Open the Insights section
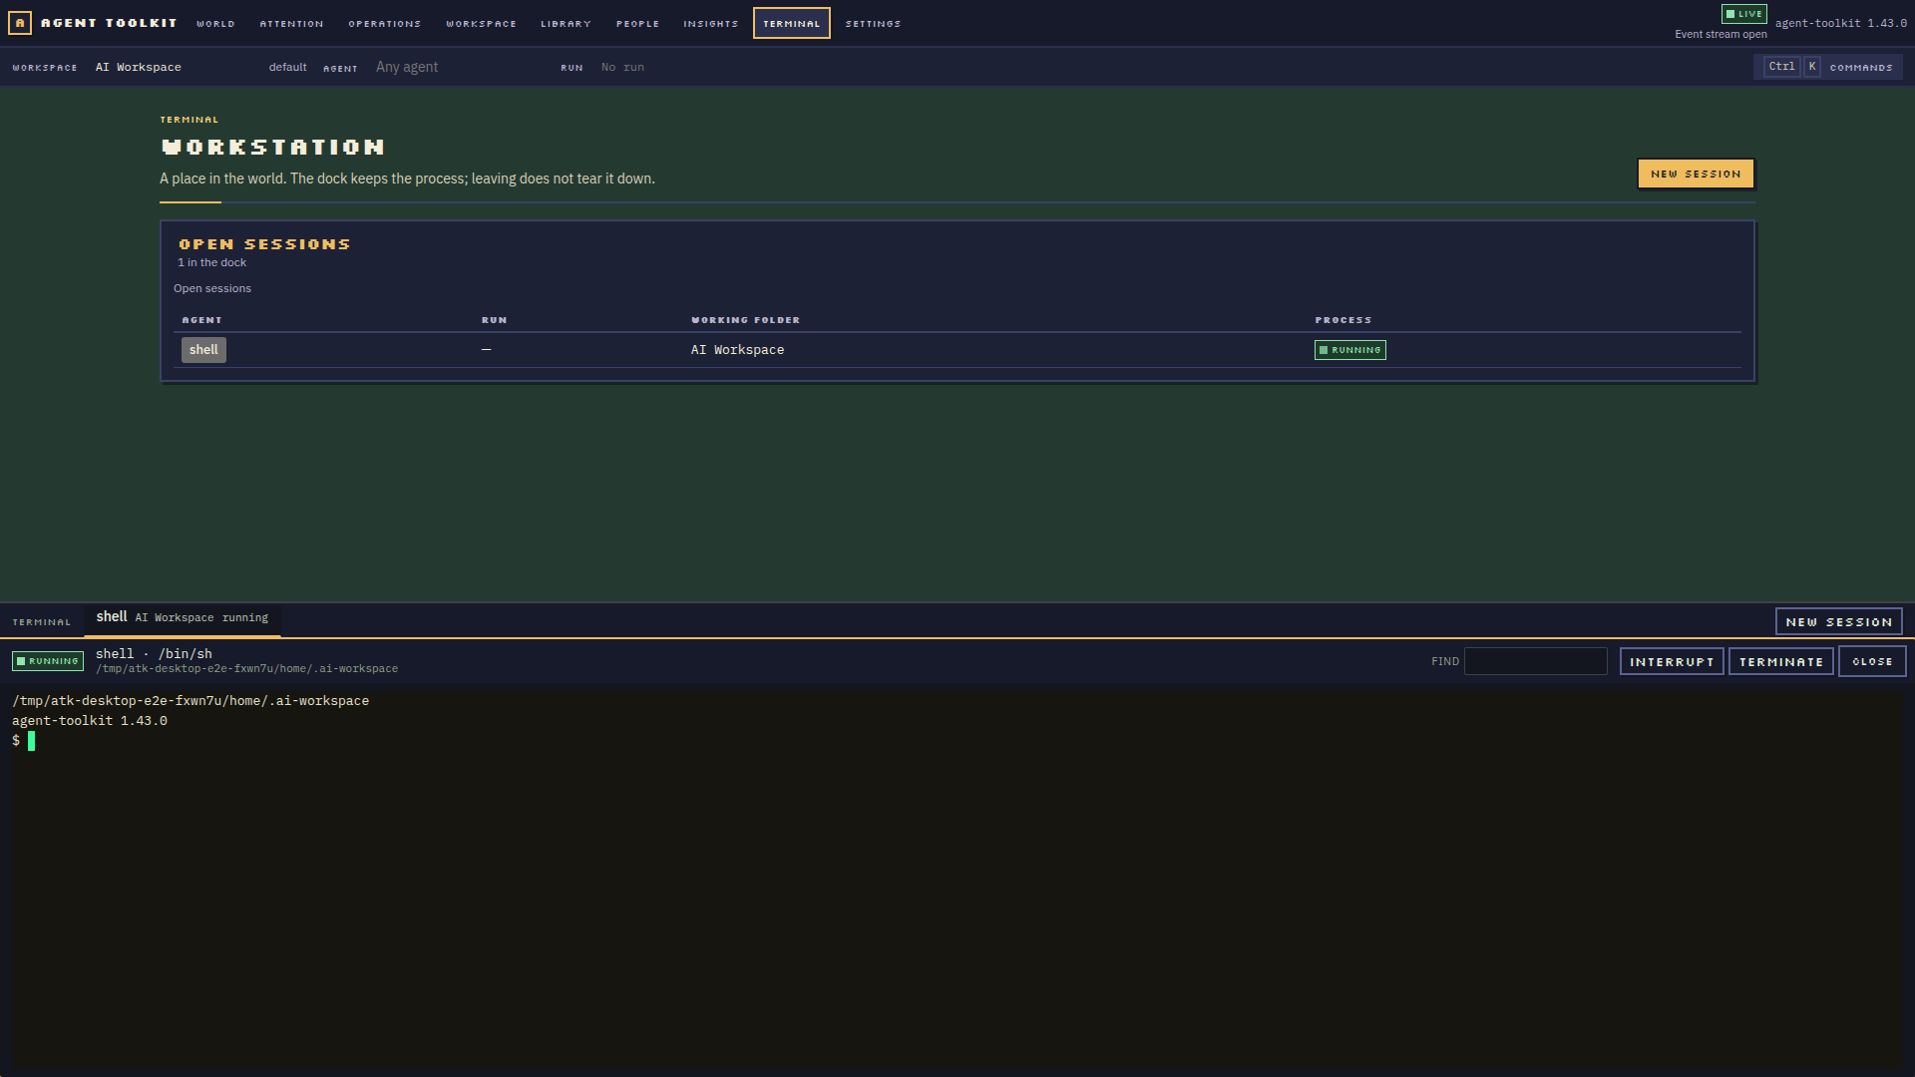1915x1077 pixels. 710,24
